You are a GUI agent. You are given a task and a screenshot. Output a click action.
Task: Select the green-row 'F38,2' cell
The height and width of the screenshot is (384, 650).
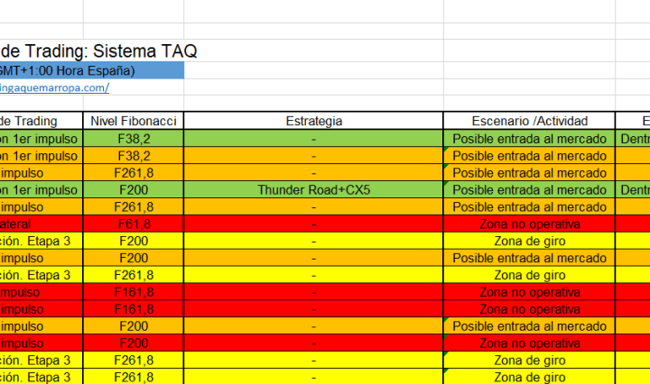point(134,139)
